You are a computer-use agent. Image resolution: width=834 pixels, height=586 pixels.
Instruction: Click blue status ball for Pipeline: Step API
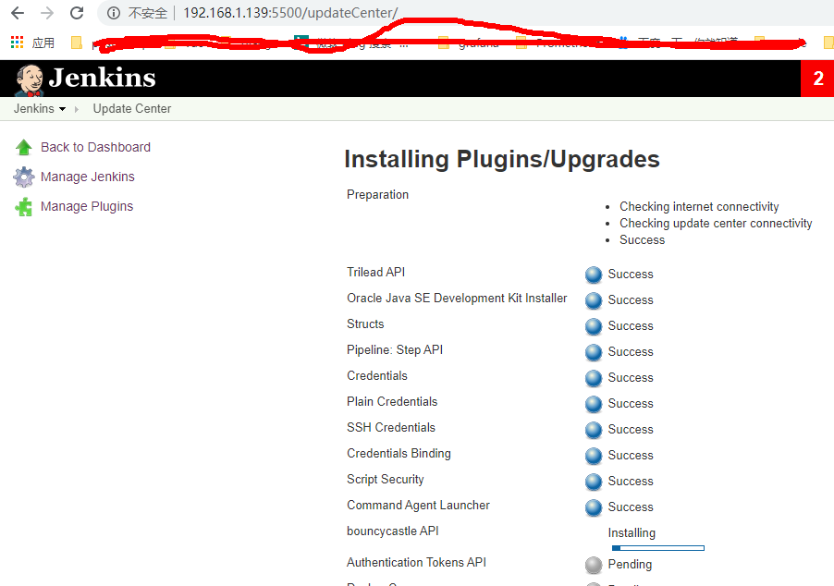pos(594,352)
